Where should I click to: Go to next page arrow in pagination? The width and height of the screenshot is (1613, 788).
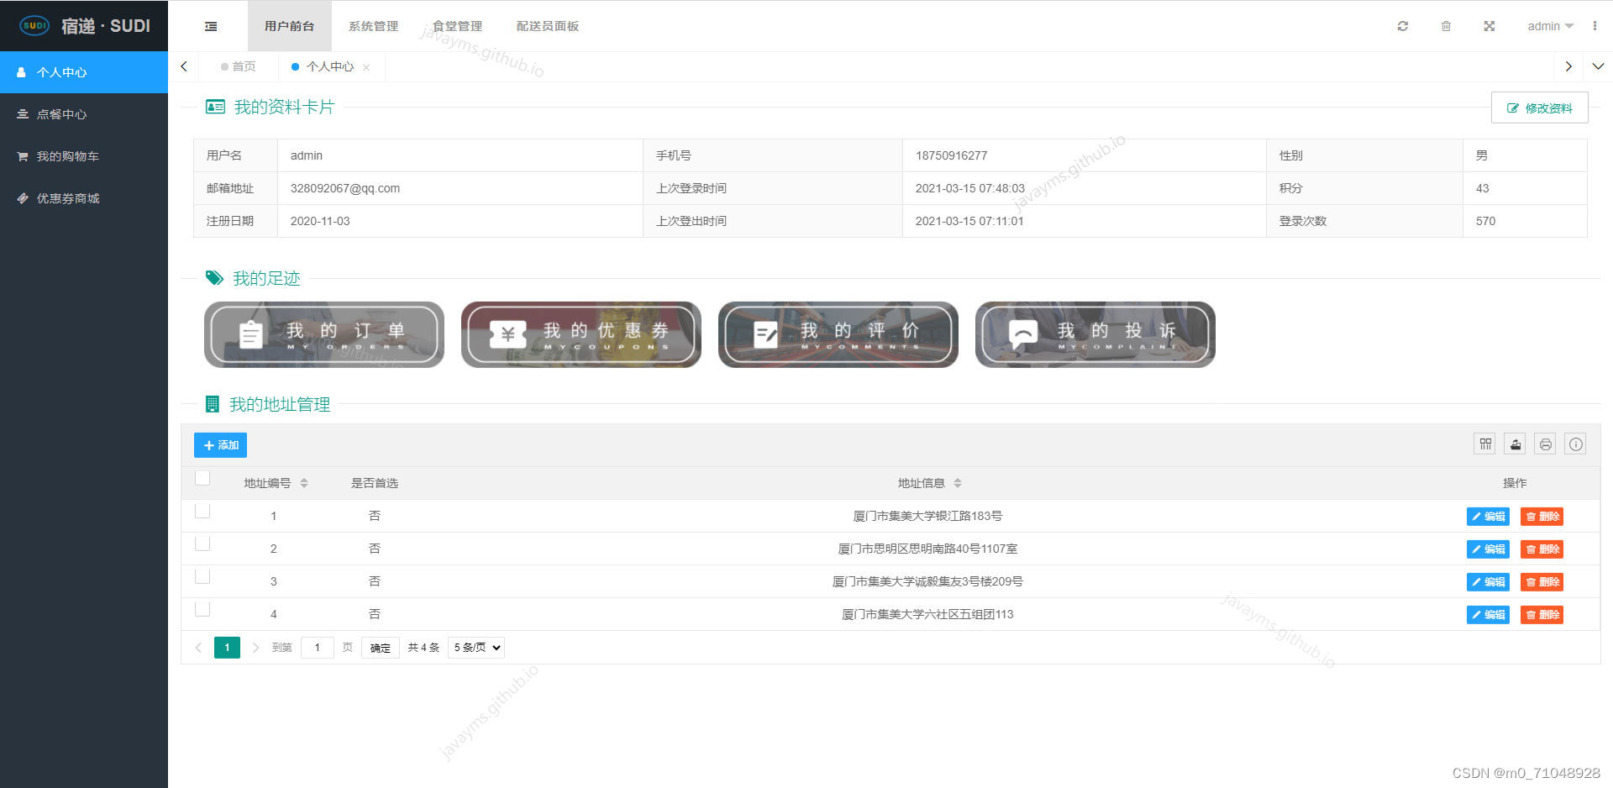[x=255, y=648]
